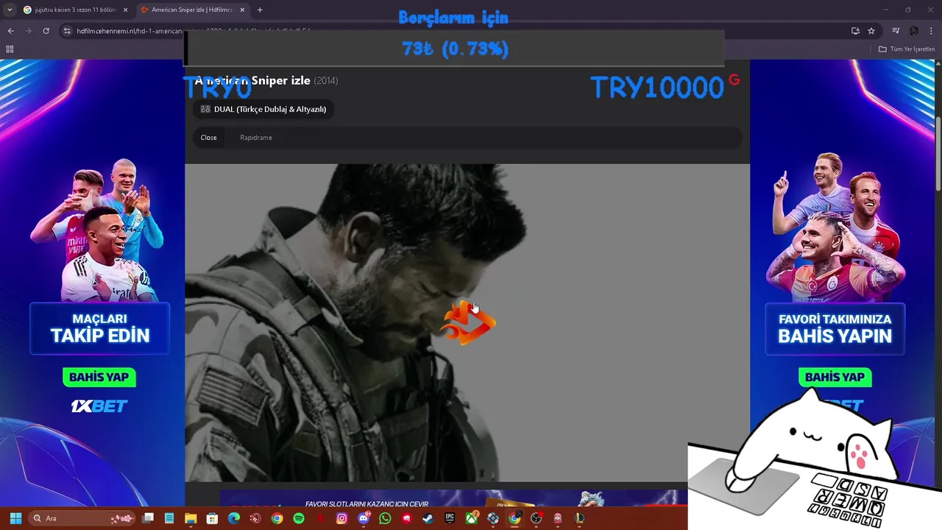
Task: Open File Explorer from the taskbar
Action: tap(191, 518)
